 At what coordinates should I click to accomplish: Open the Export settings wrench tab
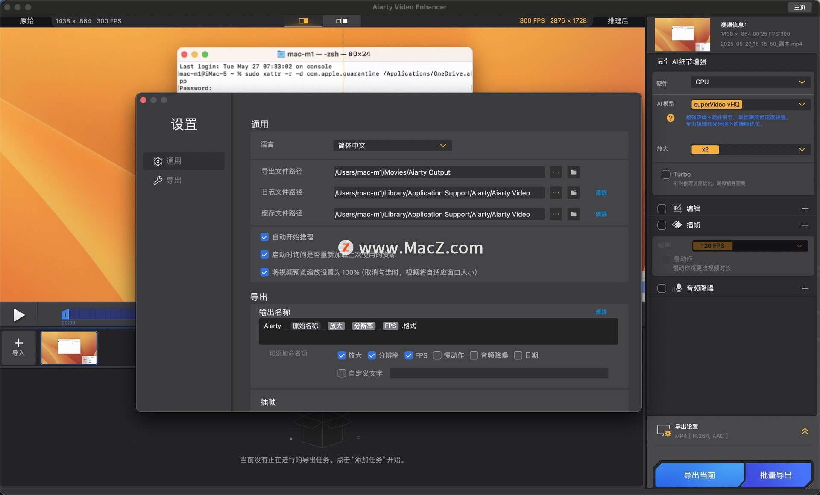(184, 181)
